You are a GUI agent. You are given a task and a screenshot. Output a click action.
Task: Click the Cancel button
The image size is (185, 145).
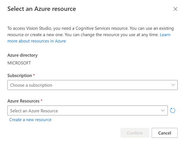(165, 133)
